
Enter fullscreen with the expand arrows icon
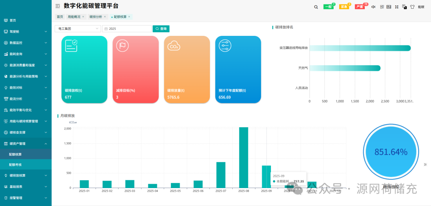[x=397, y=7]
